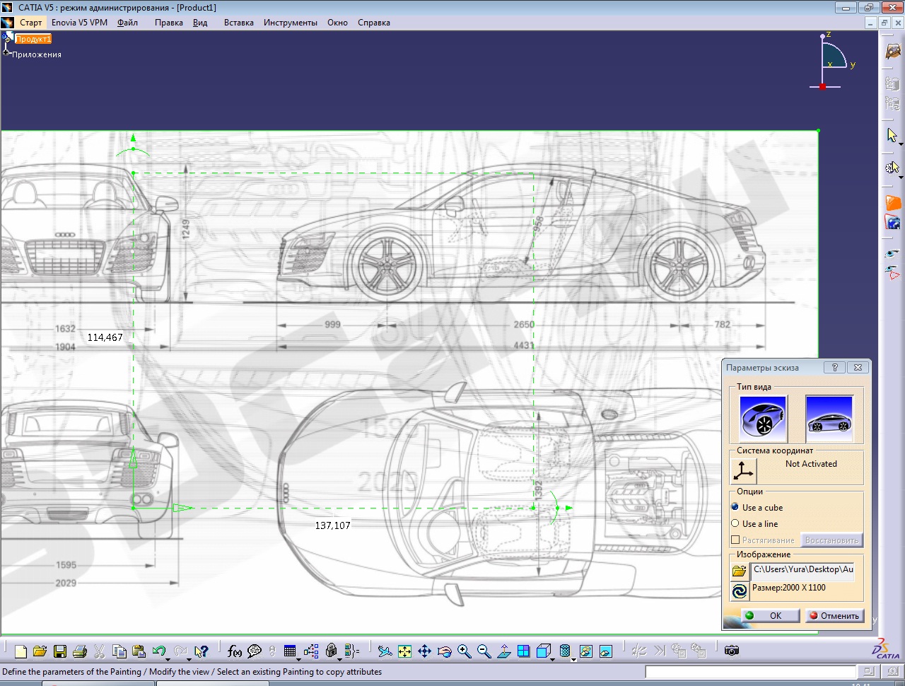Click the Not Activated coordinate status text
Screen dimensions: 905x686
point(811,464)
